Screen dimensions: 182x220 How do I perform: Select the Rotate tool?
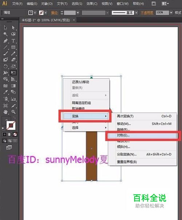click(5, 66)
